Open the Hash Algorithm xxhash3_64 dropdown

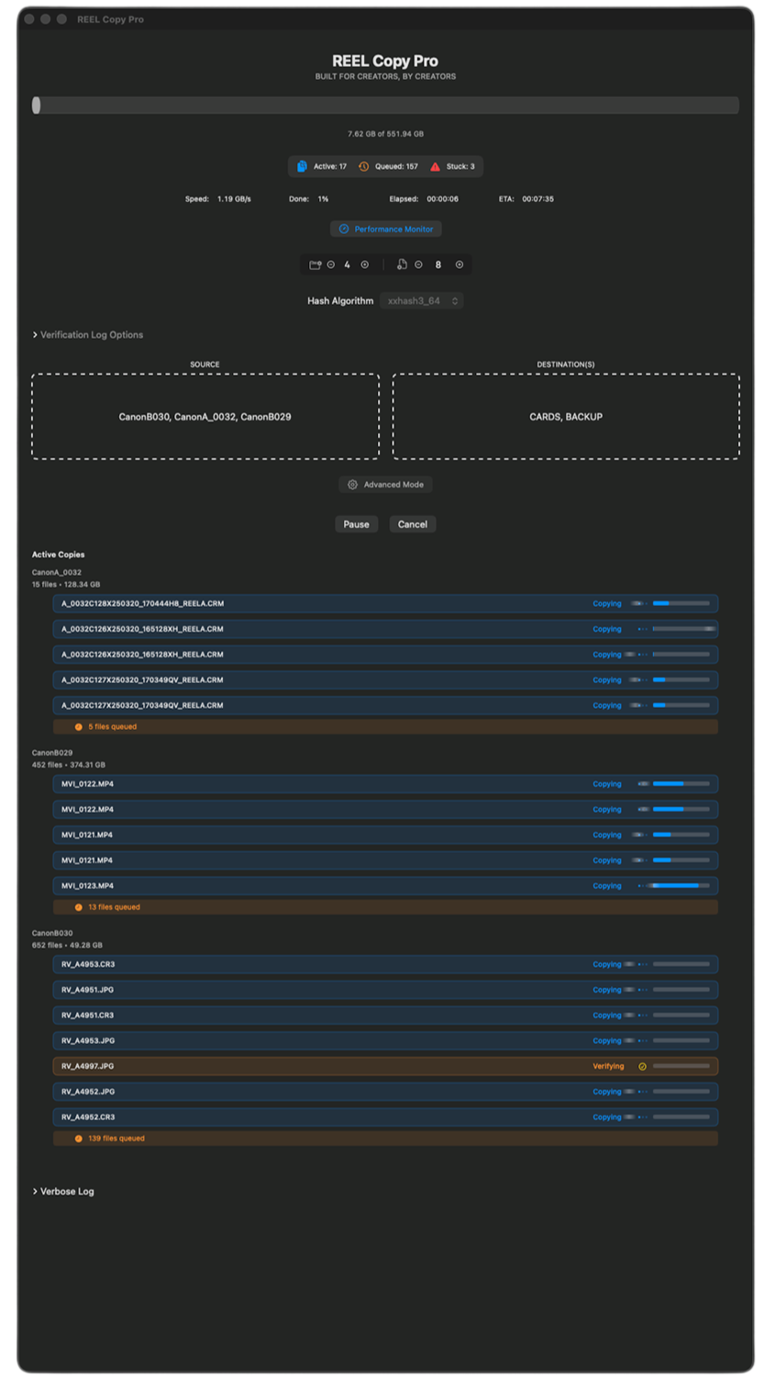coord(422,300)
